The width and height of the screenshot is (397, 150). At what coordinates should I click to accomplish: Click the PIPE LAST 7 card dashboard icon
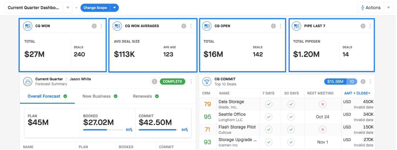[297, 26]
